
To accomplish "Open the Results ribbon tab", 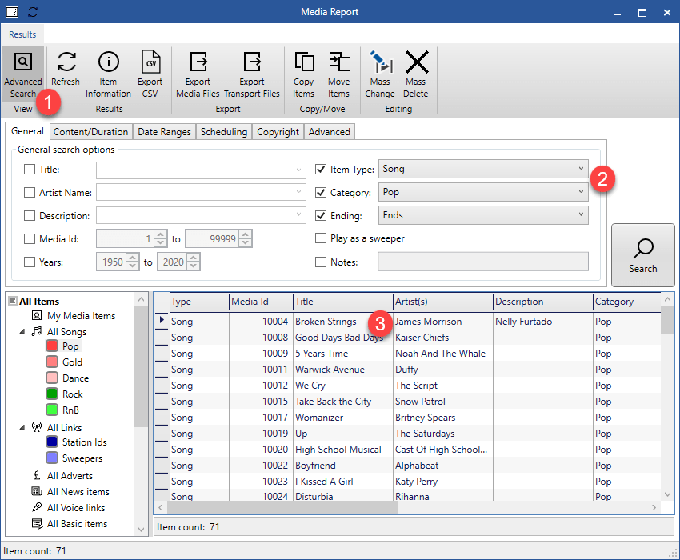I will coord(22,34).
